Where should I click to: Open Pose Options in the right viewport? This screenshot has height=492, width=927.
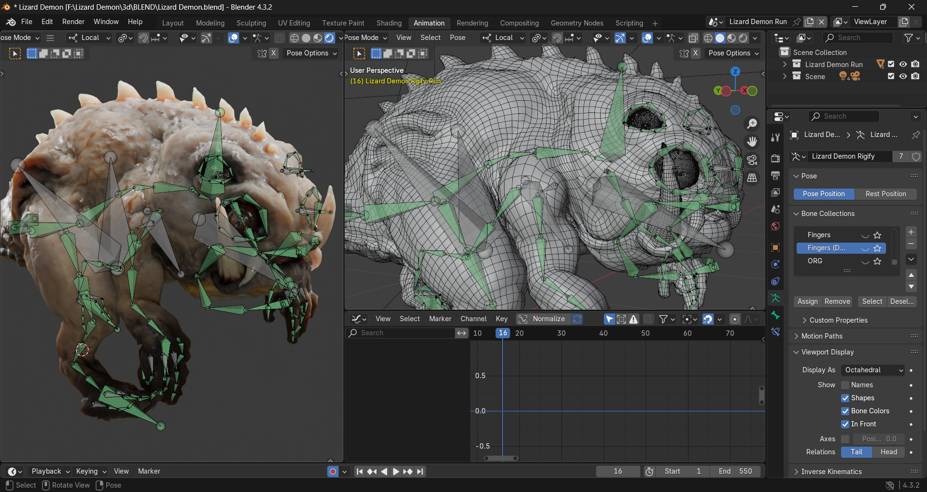pos(733,53)
